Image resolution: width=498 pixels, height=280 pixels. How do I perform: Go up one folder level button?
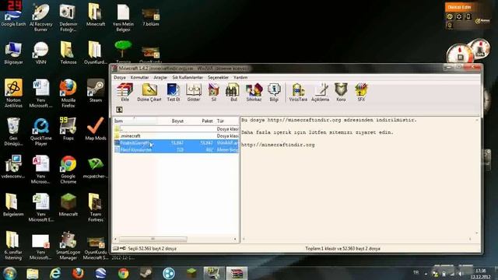(119, 110)
